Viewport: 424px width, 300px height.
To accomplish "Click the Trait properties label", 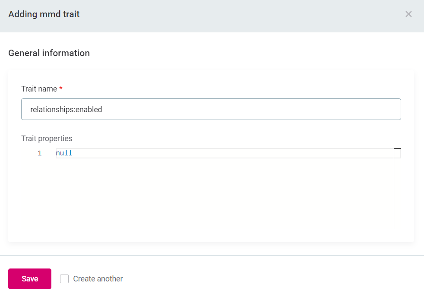I will pyautogui.click(x=47, y=139).
